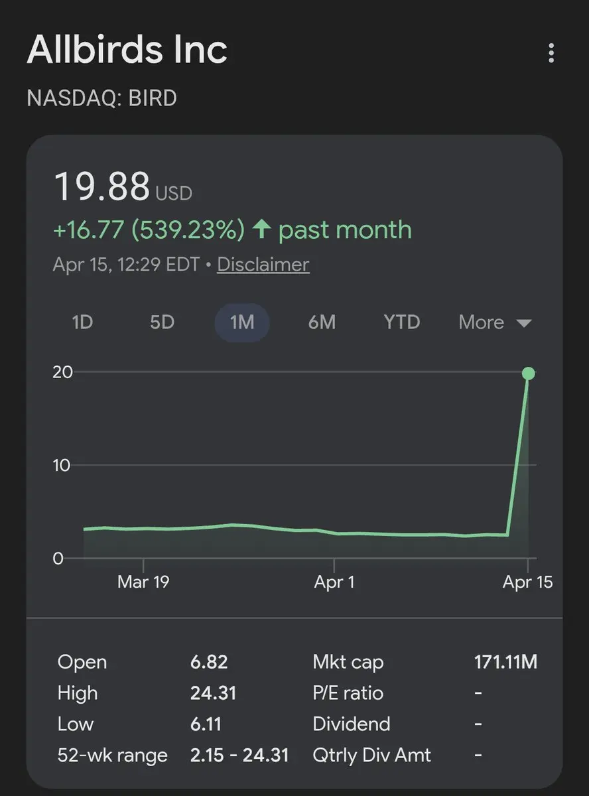
Task: Click the P/E ratio label
Action: 348,693
